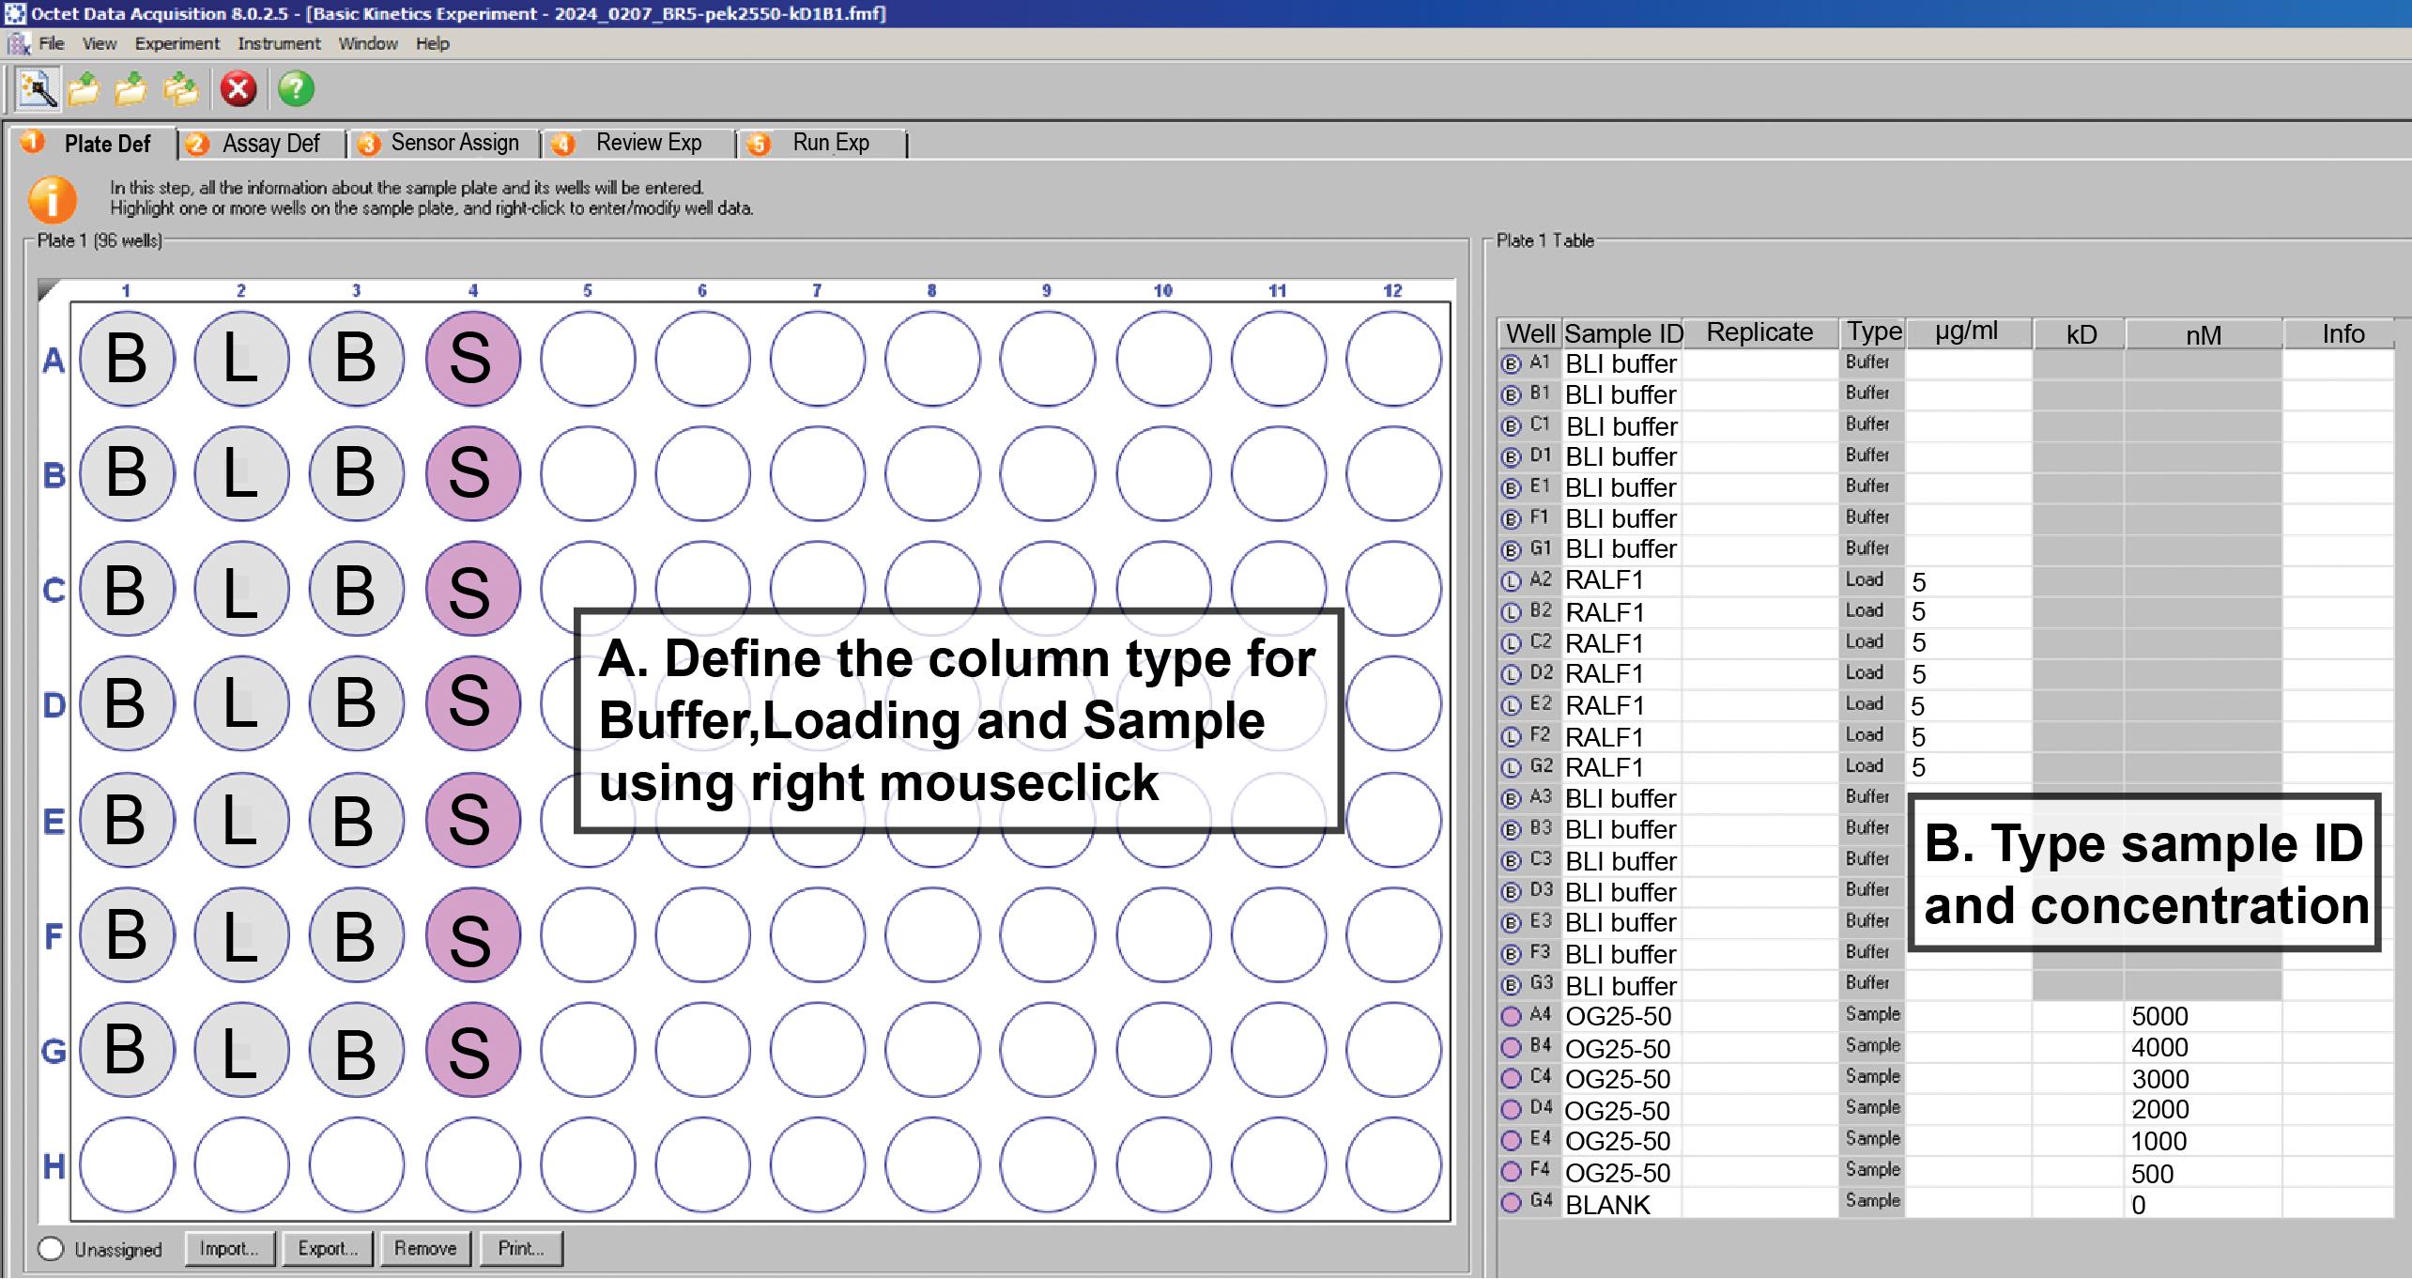Click the Sample ID column header
The image size is (2412, 1279).
pyautogui.click(x=1623, y=333)
